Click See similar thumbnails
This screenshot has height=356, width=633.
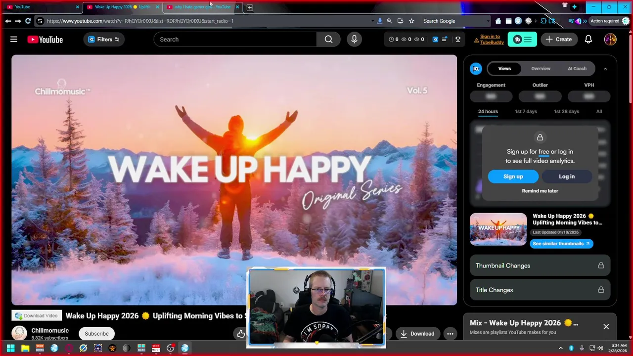coord(561,244)
